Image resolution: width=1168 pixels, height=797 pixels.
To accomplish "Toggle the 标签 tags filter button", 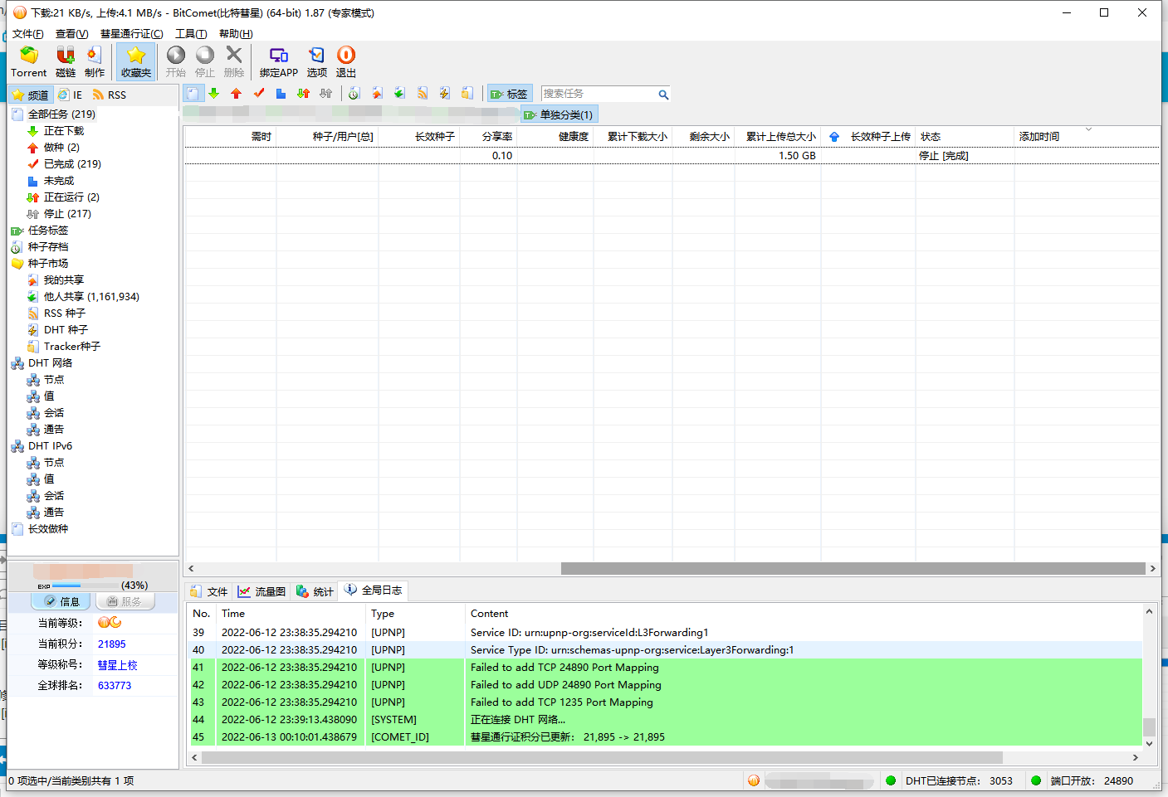I will (x=509, y=95).
